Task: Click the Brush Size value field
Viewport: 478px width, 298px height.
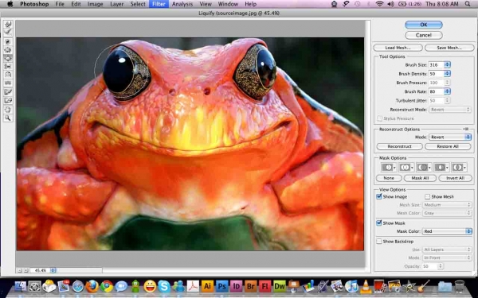Action: (437, 65)
